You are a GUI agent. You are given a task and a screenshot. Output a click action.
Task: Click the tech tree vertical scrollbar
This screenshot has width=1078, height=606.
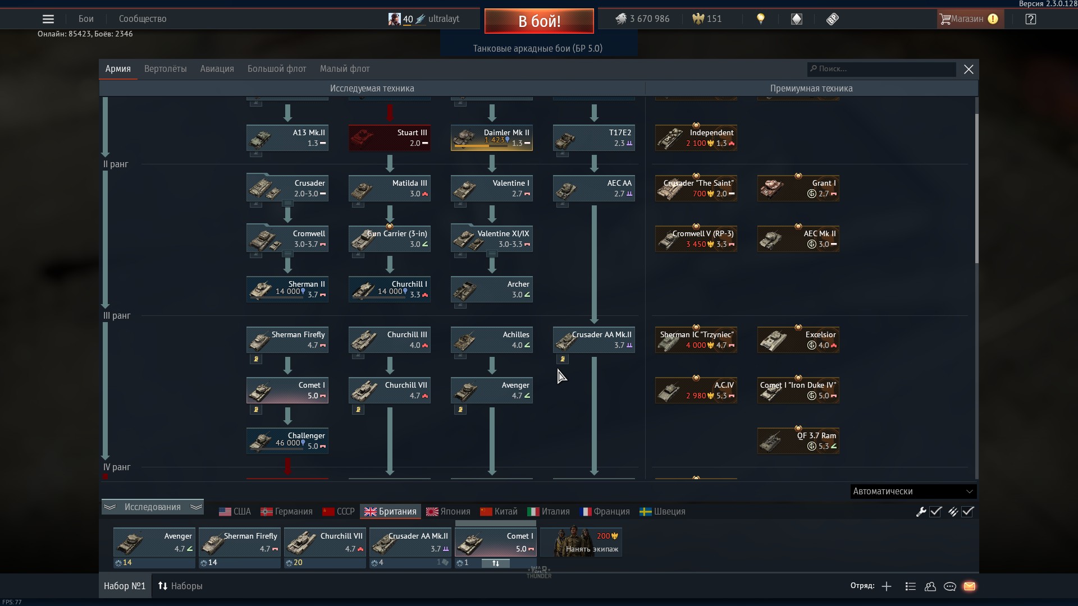point(976,189)
